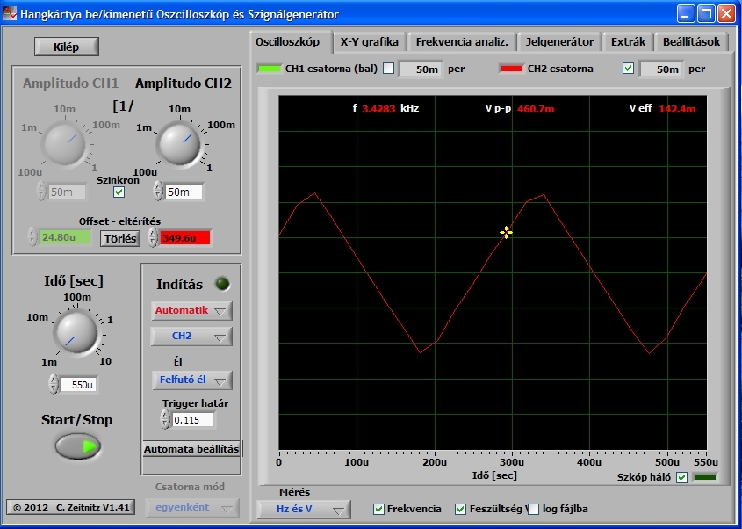Click the Törlés offset reset button
The width and height of the screenshot is (742, 529).
click(120, 238)
